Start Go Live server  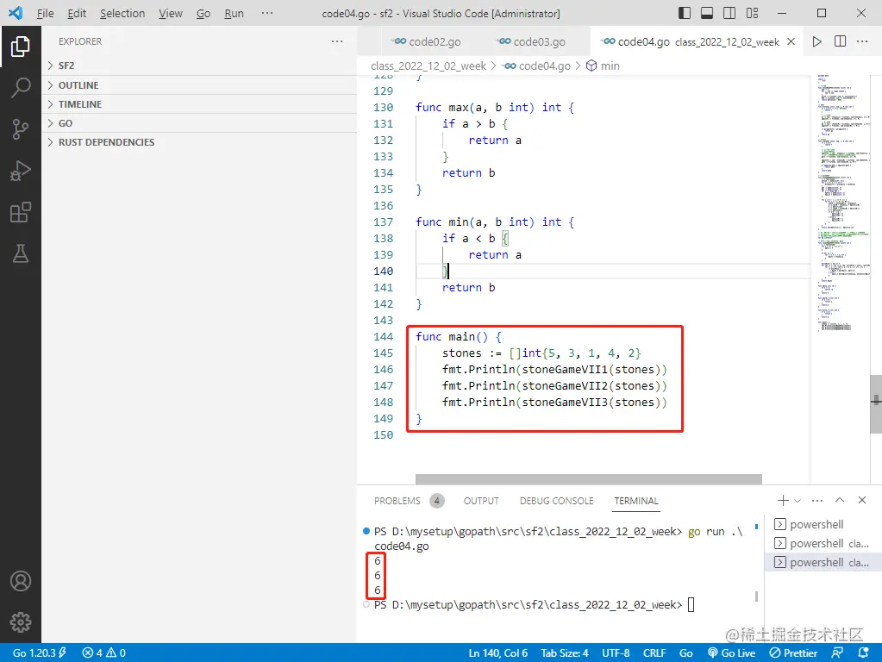[731, 653]
